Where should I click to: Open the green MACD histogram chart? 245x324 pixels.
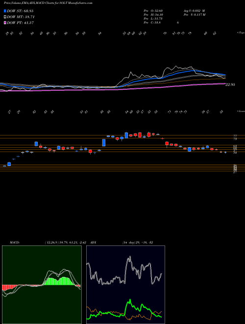(42, 285)
